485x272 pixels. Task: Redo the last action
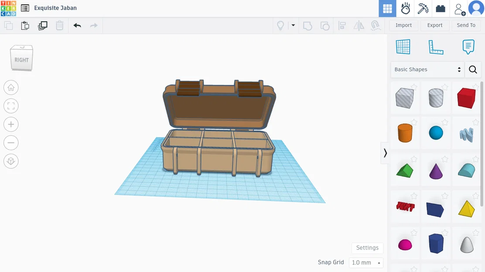point(94,25)
